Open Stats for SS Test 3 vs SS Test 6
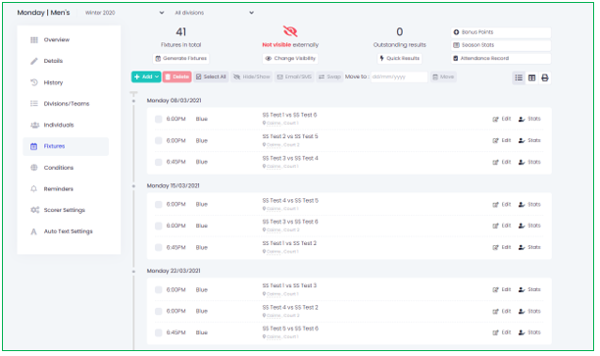 tap(529, 226)
